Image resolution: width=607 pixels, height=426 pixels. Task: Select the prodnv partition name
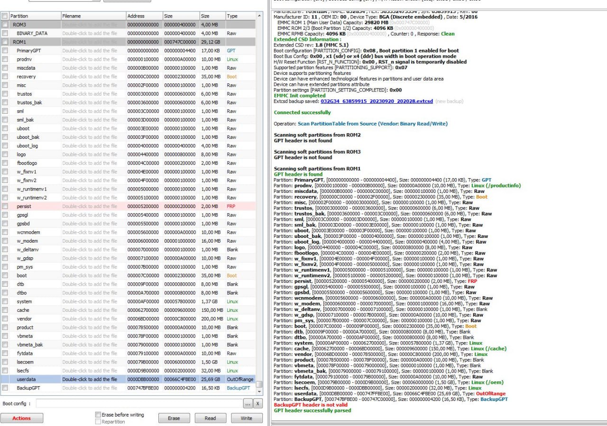point(24,59)
